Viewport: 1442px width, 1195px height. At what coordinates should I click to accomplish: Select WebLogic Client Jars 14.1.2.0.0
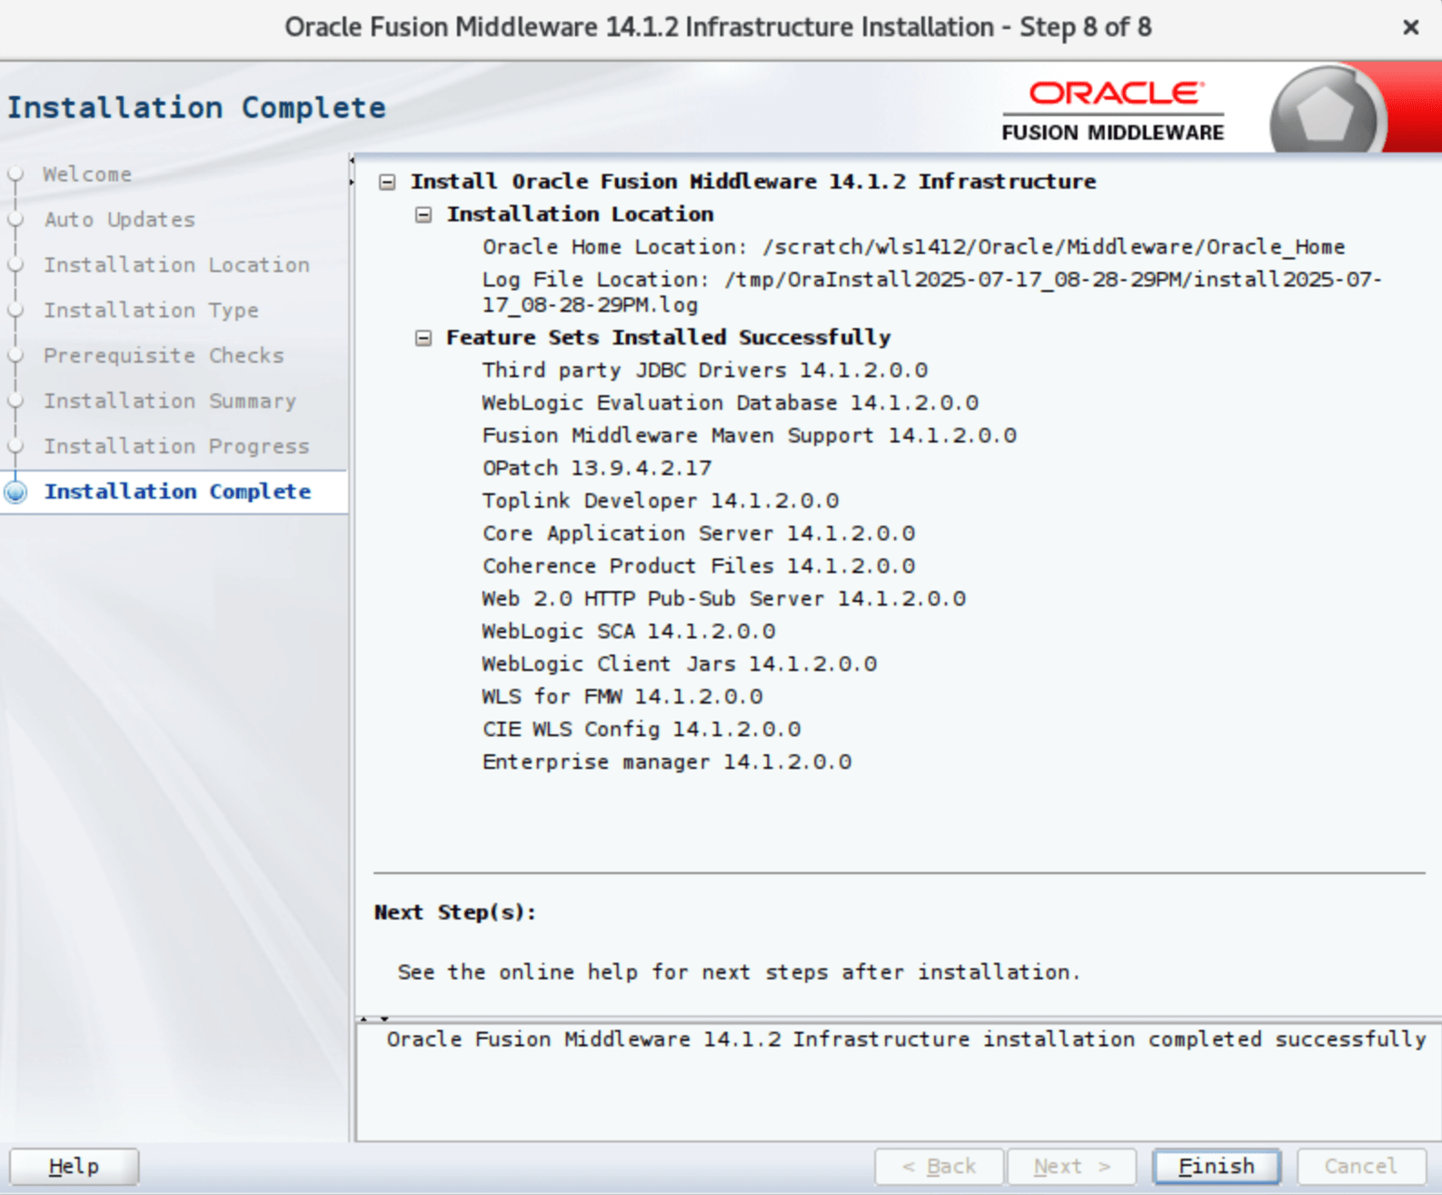point(680,665)
